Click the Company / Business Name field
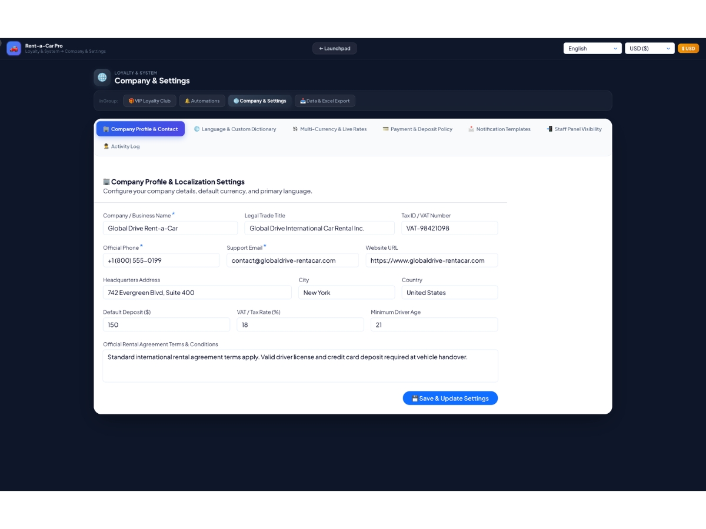 (170, 228)
